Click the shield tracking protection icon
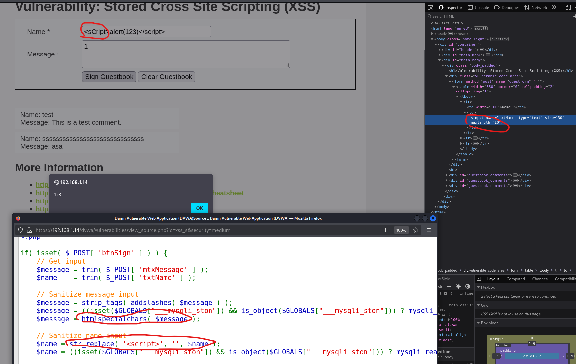 point(20,230)
